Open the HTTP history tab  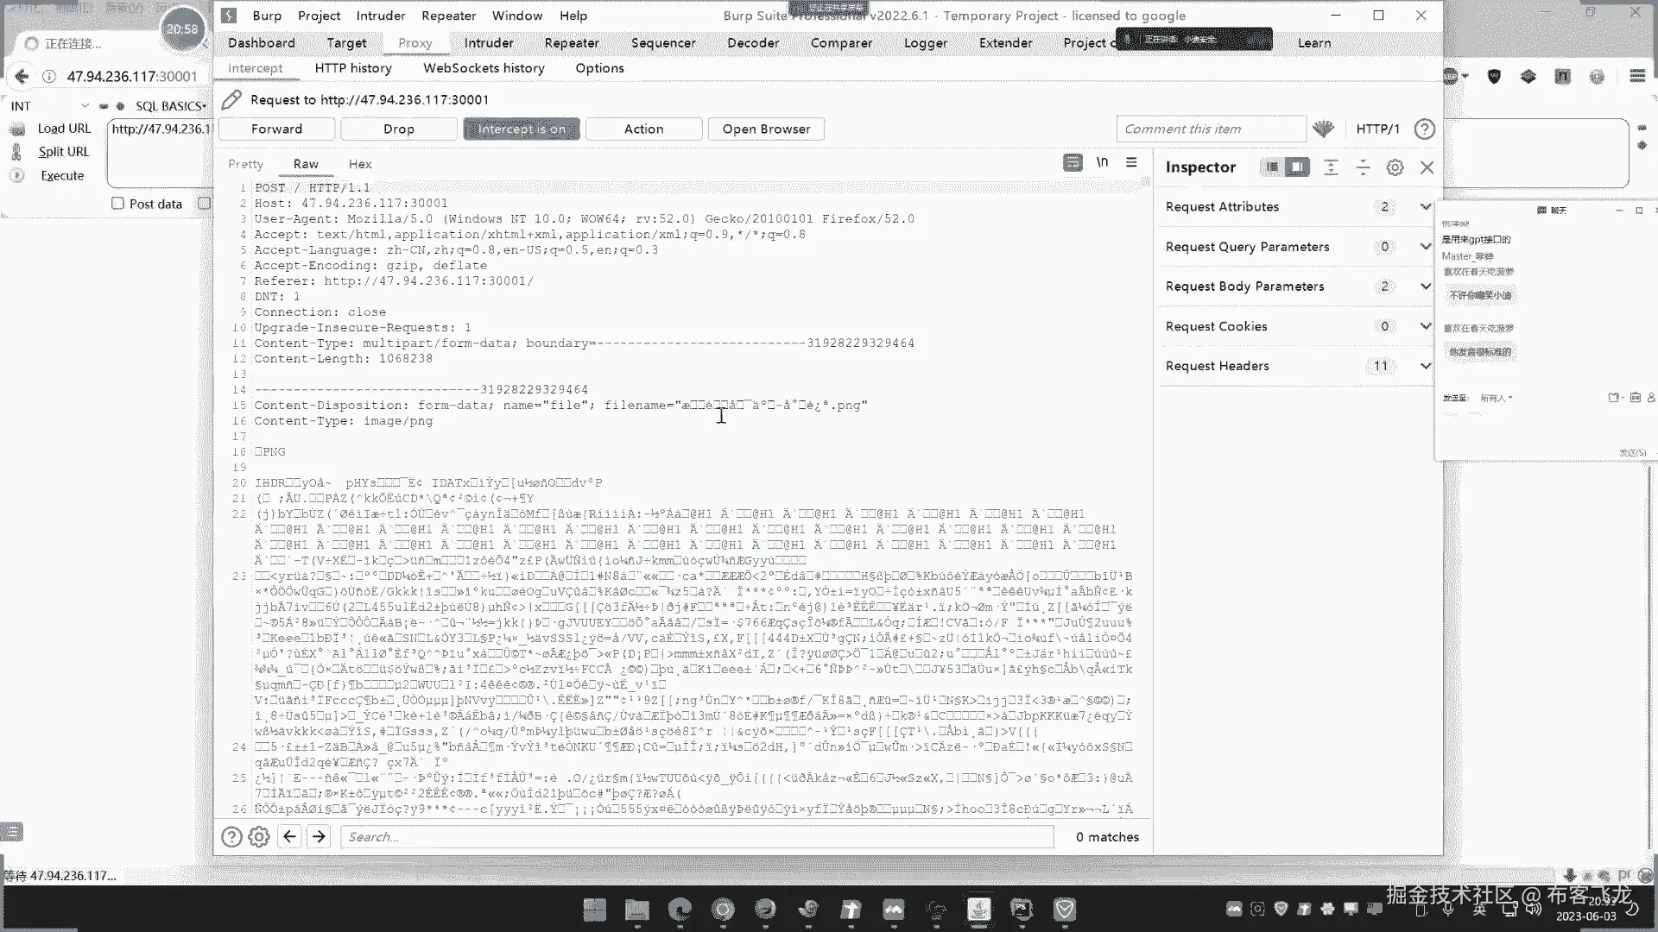coord(352,68)
